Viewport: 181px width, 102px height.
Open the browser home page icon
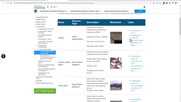[x=11, y=3]
